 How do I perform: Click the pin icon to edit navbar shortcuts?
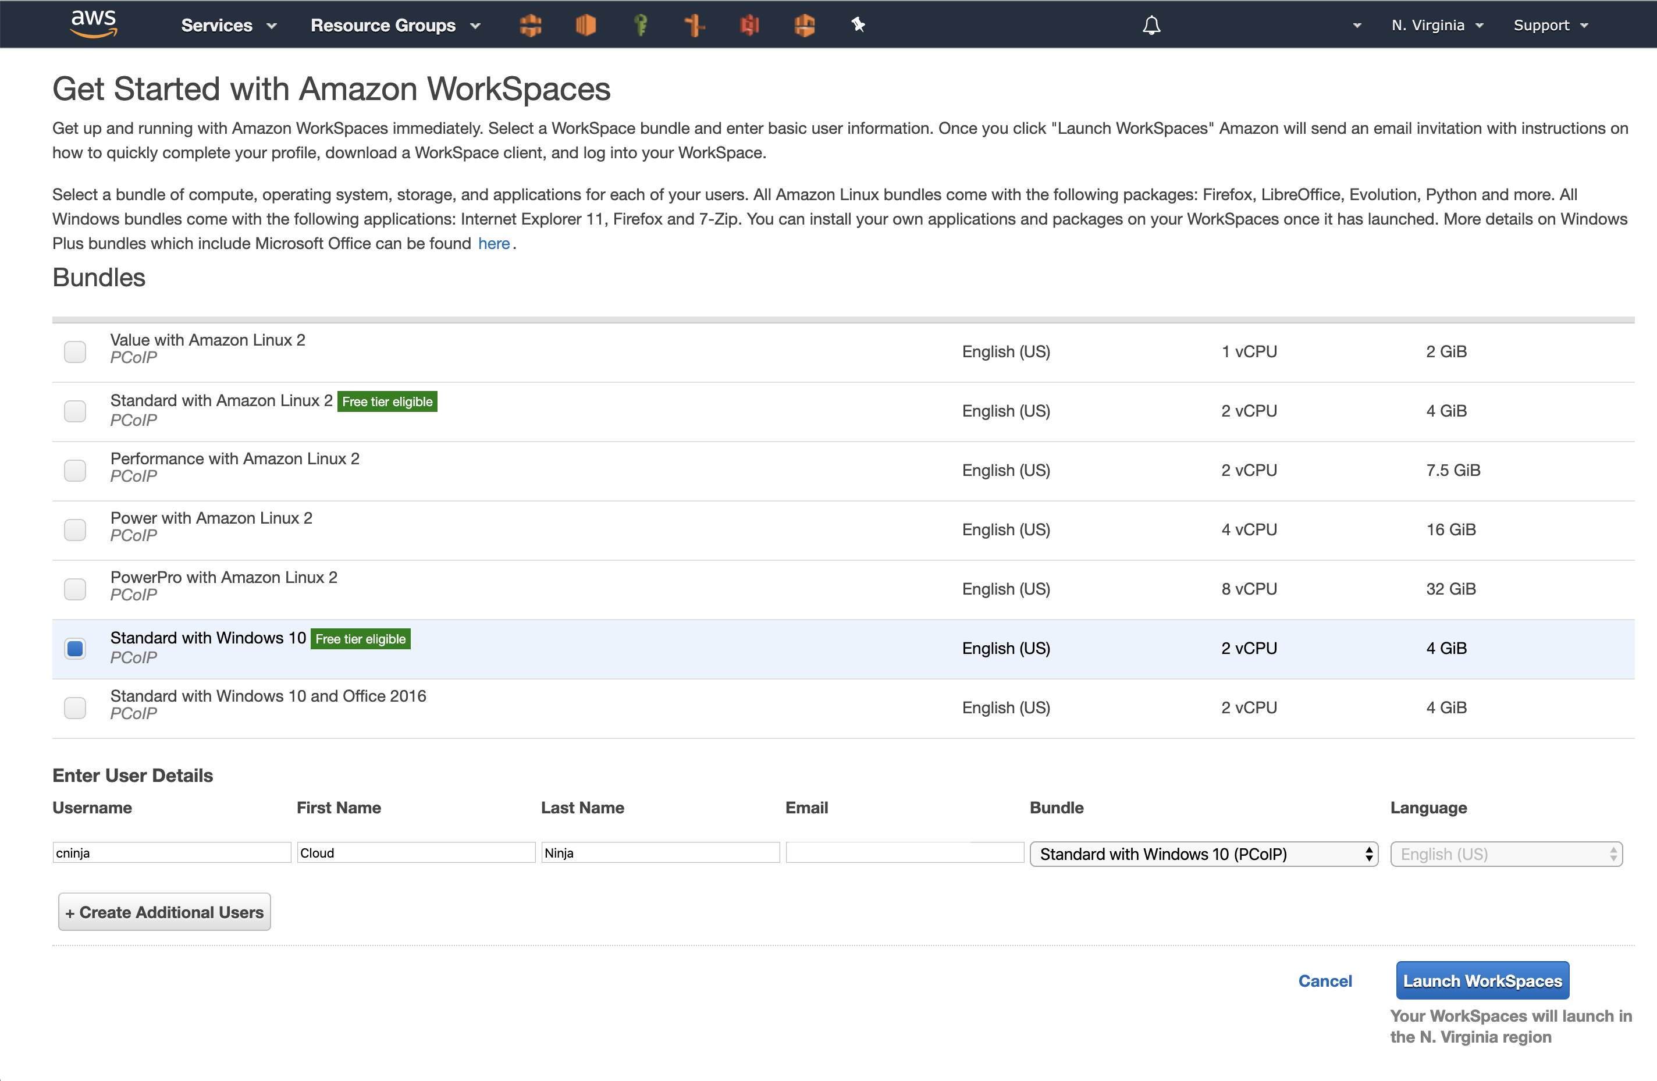tap(858, 24)
